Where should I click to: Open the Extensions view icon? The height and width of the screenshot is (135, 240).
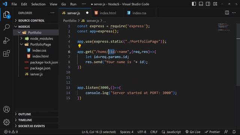[x=6, y=53]
